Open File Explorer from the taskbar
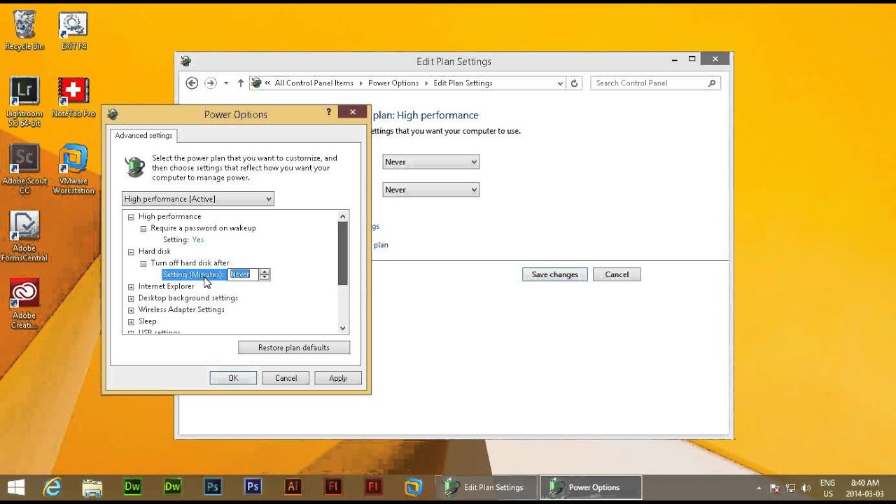This screenshot has width=896, height=504. tap(92, 487)
